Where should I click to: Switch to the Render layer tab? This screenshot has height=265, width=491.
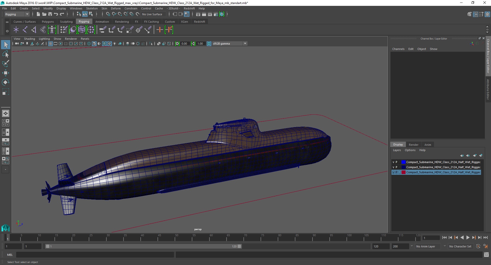(x=414, y=144)
